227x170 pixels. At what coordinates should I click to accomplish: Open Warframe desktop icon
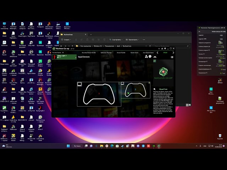pos(4,44)
